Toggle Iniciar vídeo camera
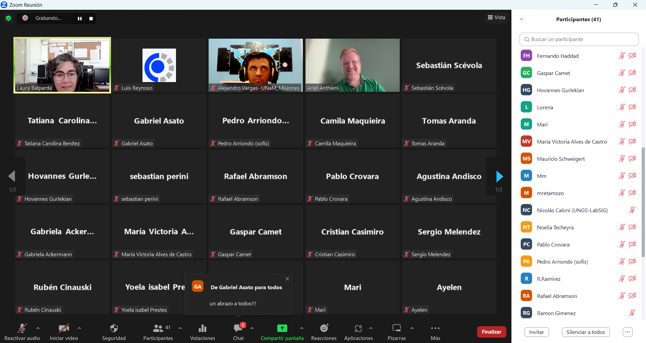 click(64, 328)
